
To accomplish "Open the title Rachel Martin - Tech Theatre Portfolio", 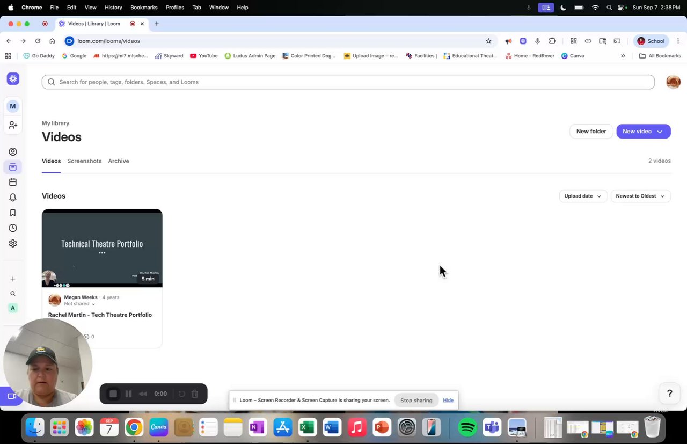I will coord(100,315).
